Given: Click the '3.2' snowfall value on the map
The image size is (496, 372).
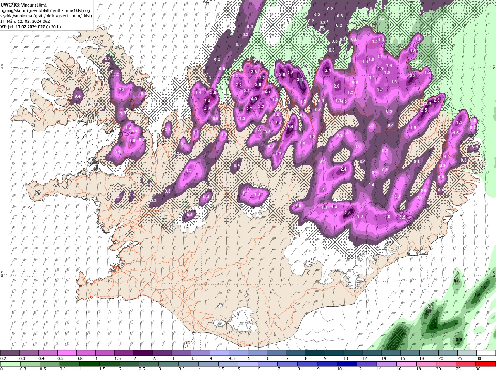Looking at the screenshot, I should point(262,78).
